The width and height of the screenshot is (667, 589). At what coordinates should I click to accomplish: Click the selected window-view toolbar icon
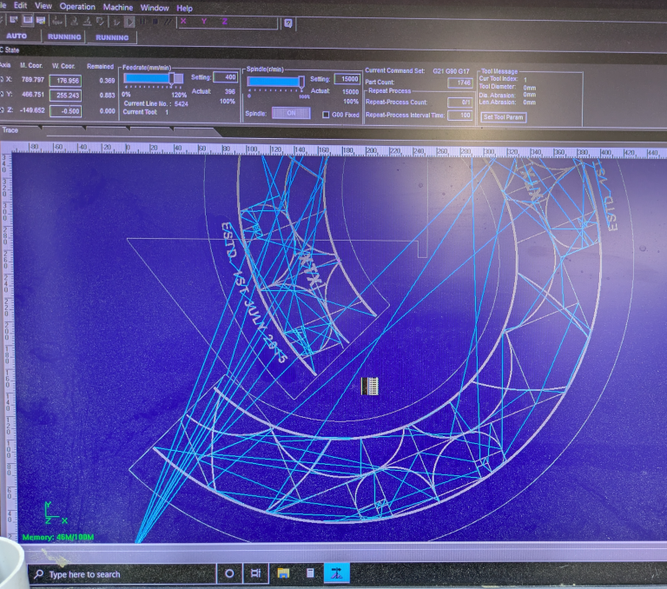pyautogui.click(x=28, y=20)
